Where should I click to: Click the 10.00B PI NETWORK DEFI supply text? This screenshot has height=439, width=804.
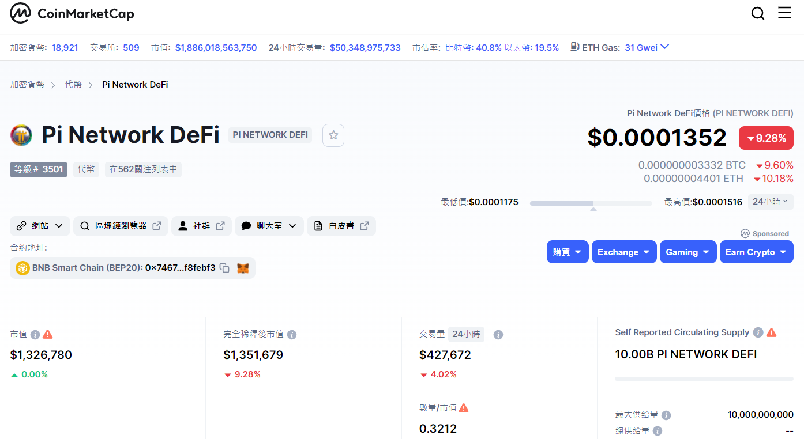pyautogui.click(x=686, y=354)
